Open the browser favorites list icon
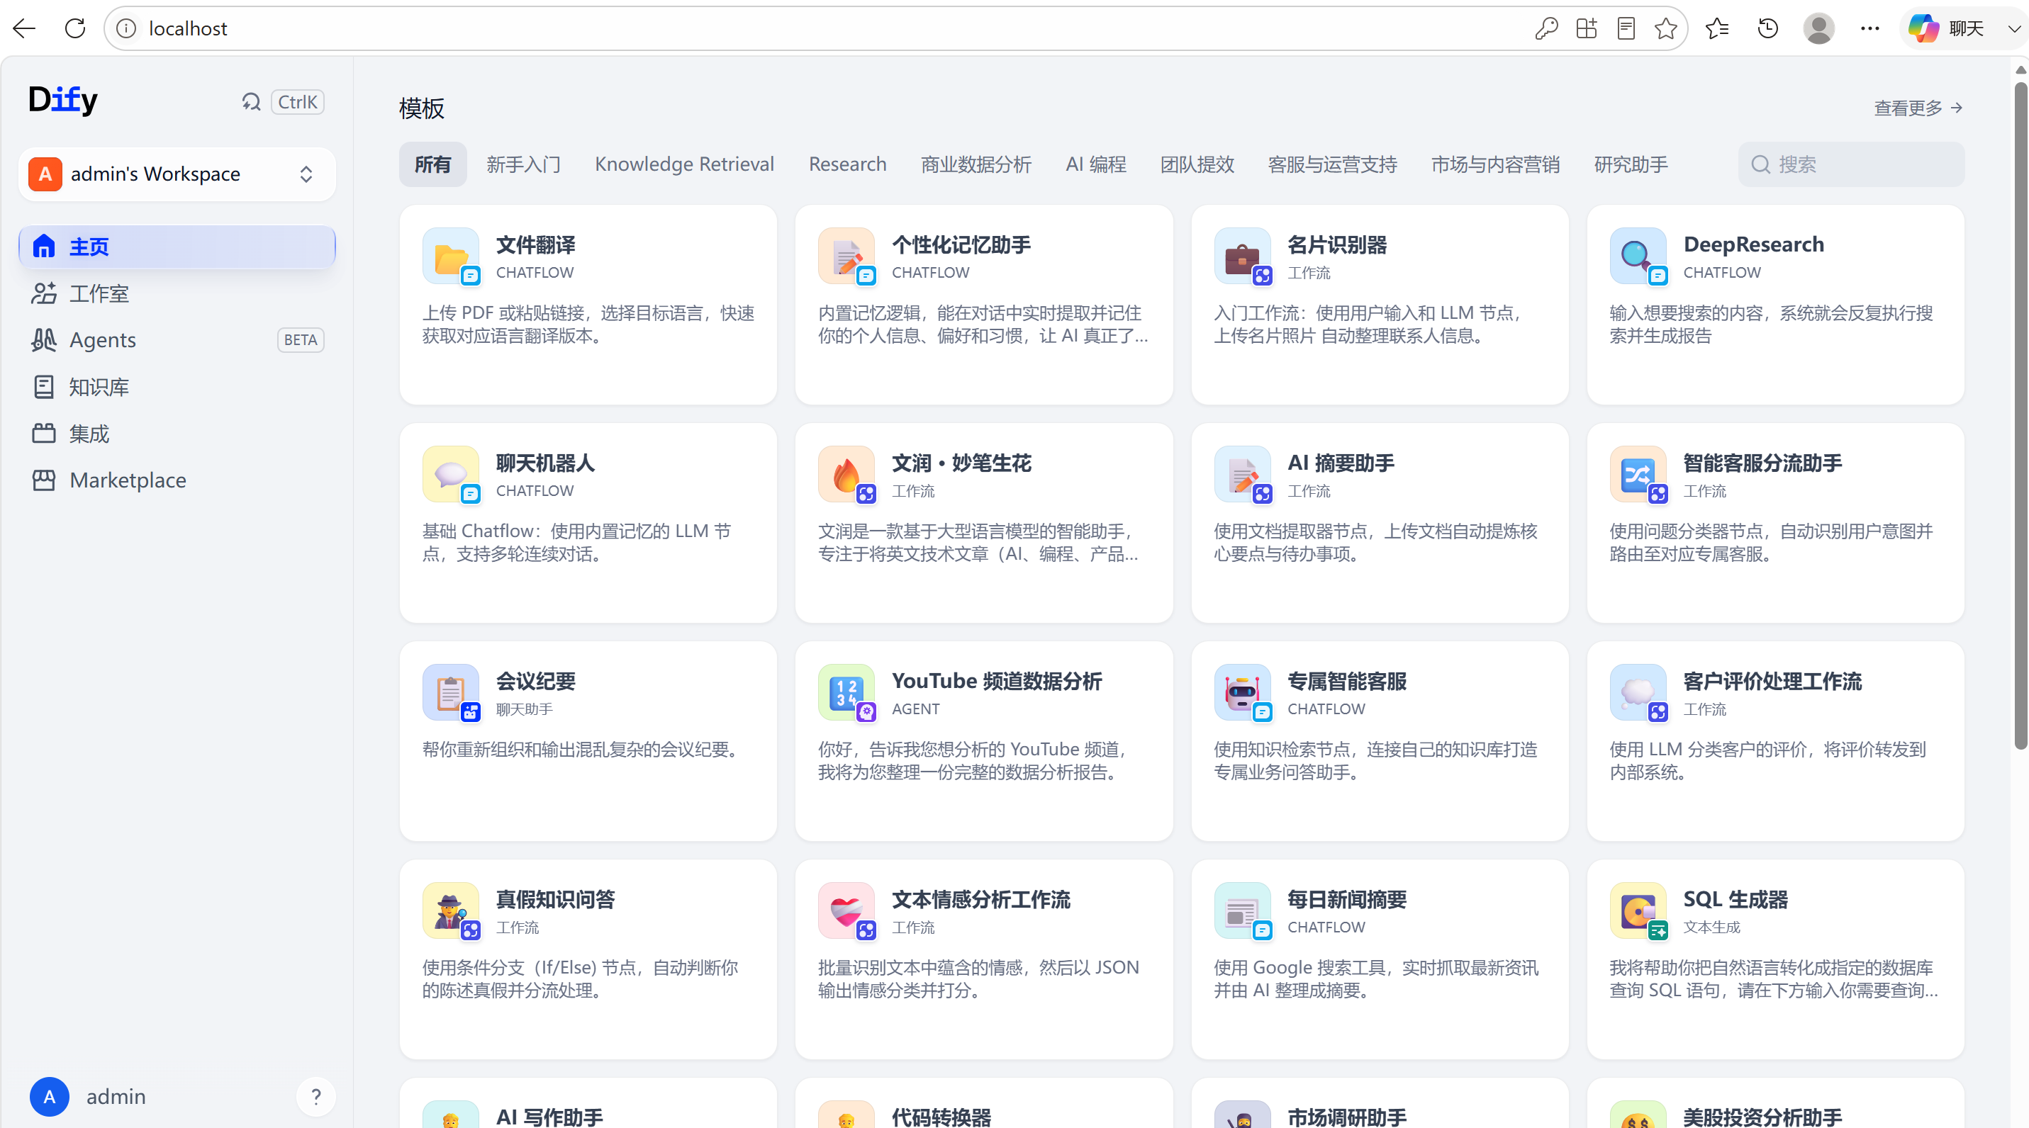Viewport: 2029px width, 1128px height. click(x=1716, y=28)
